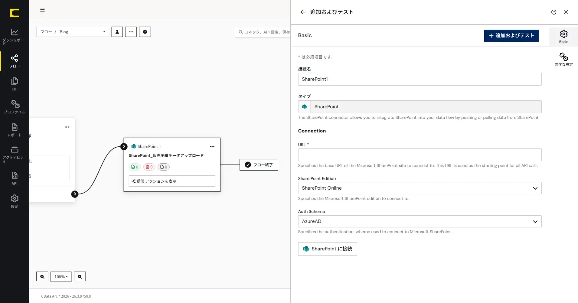Click the empty URL input field
This screenshot has width=578, height=303.
tap(420, 155)
